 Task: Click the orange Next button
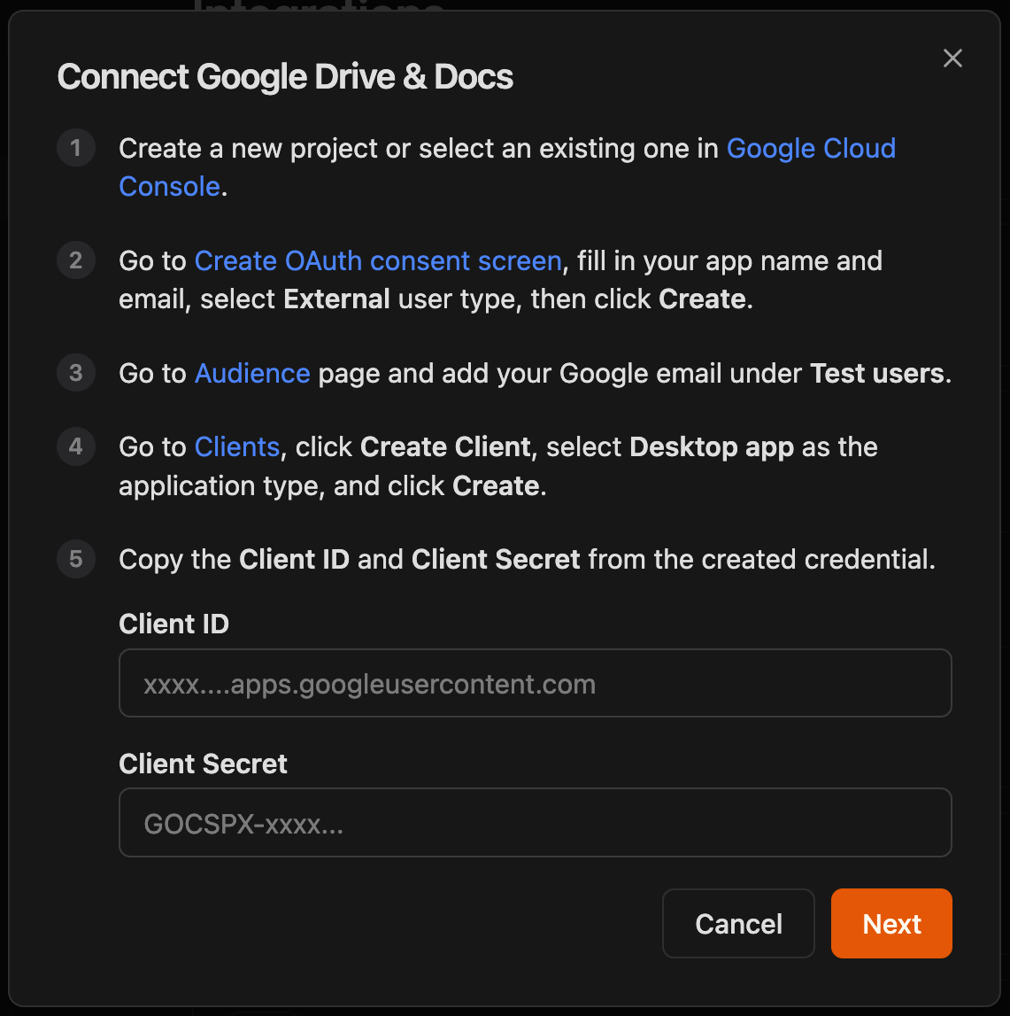point(891,923)
